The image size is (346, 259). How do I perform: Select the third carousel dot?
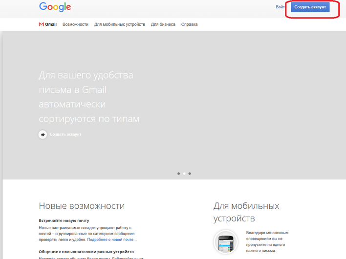190,174
